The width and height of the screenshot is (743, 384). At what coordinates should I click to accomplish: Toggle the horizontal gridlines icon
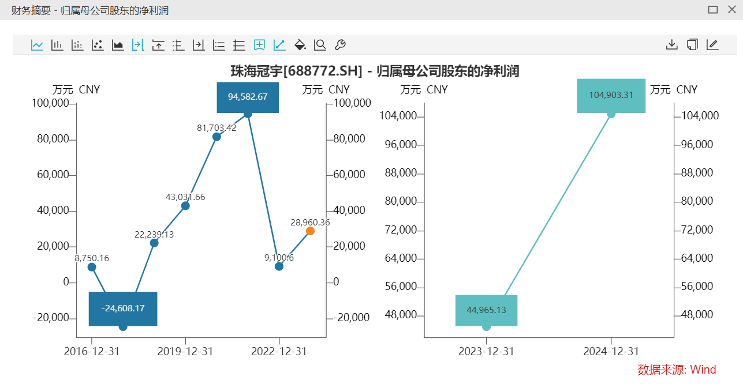coord(239,45)
